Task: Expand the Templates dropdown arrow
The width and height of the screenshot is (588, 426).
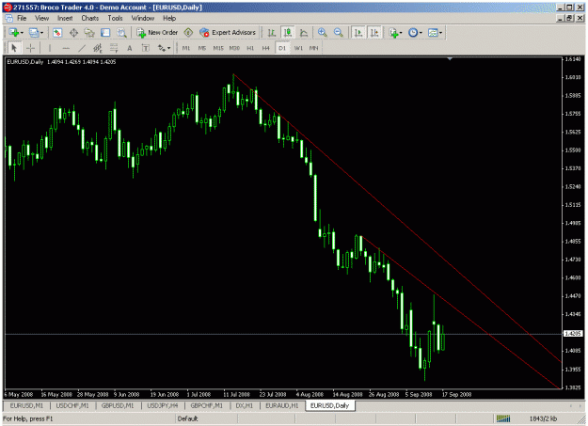Action: point(441,33)
